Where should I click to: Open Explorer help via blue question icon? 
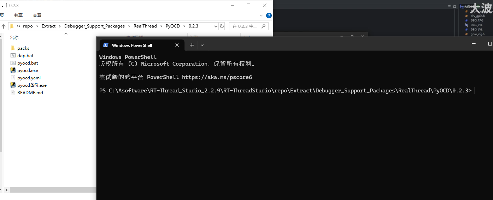[x=269, y=16]
